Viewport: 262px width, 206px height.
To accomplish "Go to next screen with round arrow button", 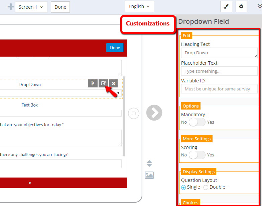I will 154,113.
